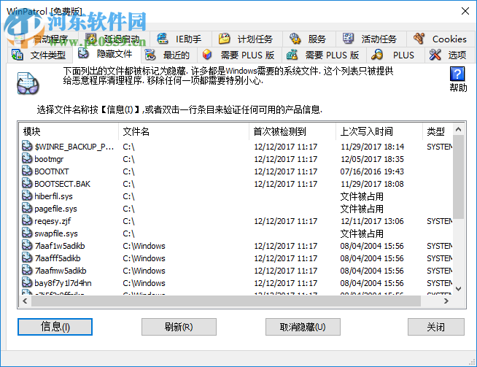The height and width of the screenshot is (367, 477).
Task: Click the blue 帮助 question mark icon
Action: 457,74
